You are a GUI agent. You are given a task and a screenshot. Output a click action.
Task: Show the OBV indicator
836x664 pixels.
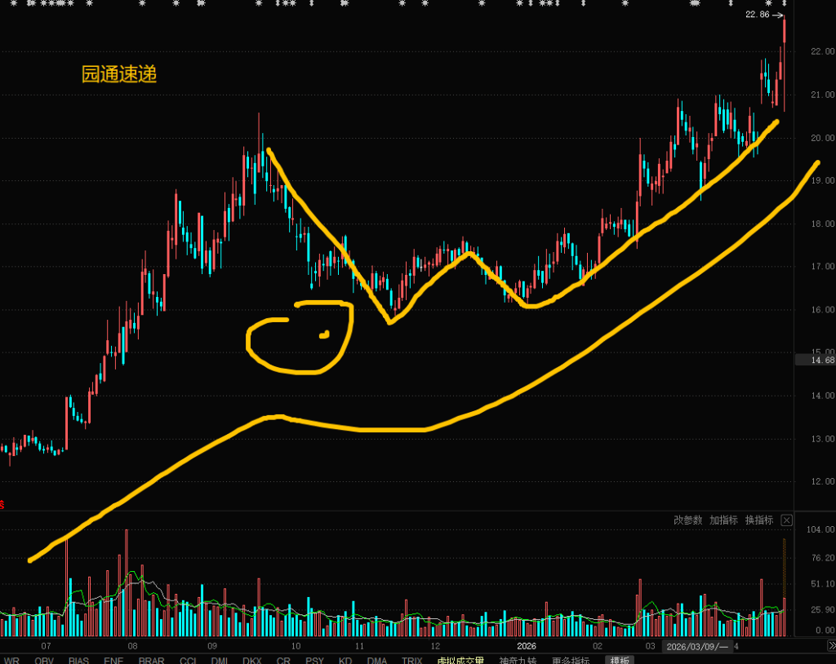coord(45,660)
